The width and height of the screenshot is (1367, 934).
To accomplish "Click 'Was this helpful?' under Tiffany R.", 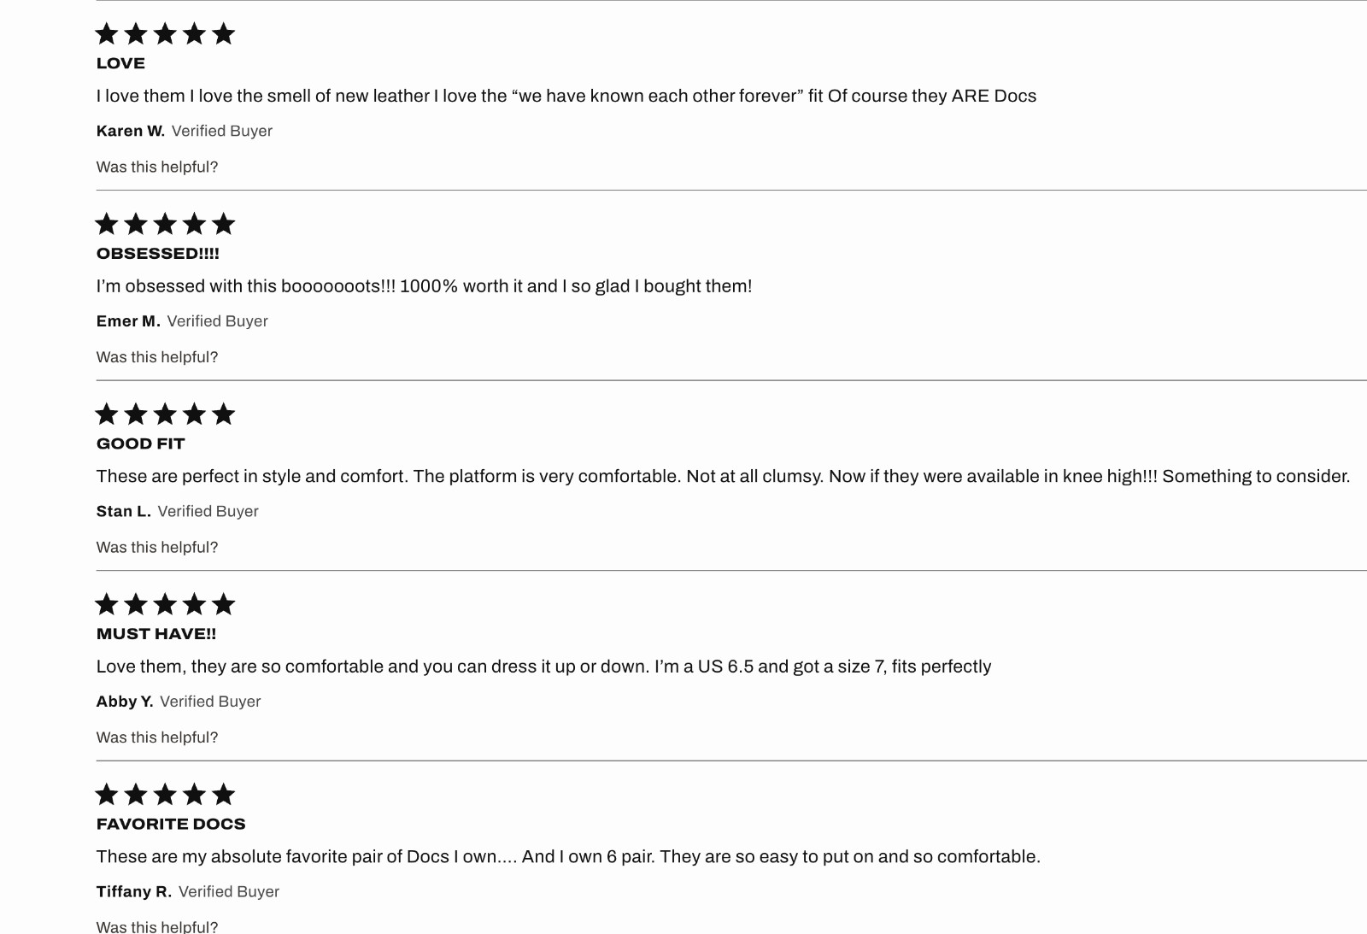I will click(x=157, y=926).
